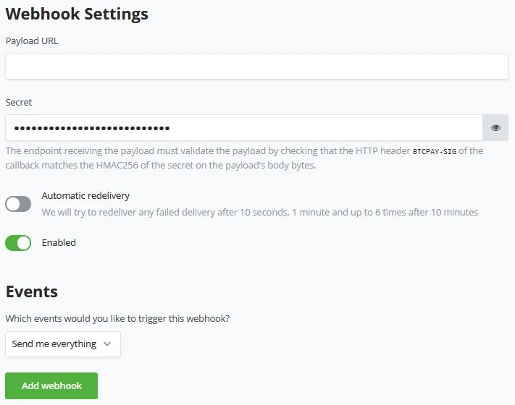Click the "Send me everything" option text
The width and height of the screenshot is (515, 405).
coord(54,344)
